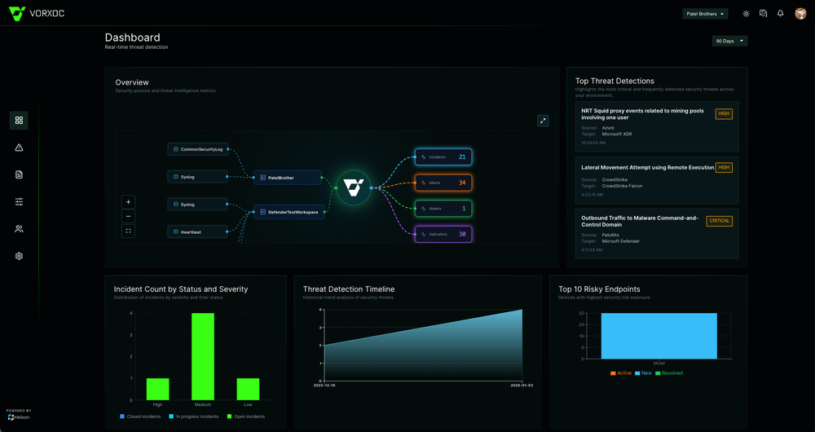This screenshot has width=815, height=432.
Task: Click the Threat Detection Timeline area chart
Action: point(423,345)
